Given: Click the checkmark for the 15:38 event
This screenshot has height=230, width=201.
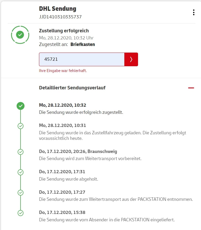Looking at the screenshot, I should (21, 213).
